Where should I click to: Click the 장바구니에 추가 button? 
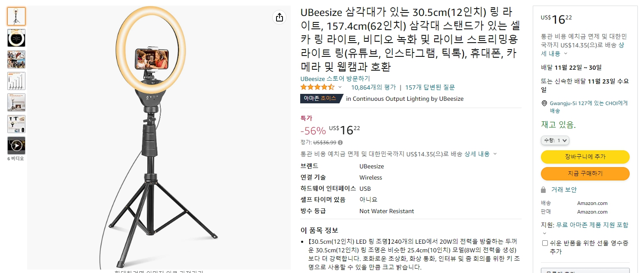(x=585, y=157)
